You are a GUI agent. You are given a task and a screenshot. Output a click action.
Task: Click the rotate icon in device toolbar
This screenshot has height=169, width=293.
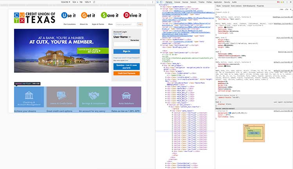pos(94,2)
